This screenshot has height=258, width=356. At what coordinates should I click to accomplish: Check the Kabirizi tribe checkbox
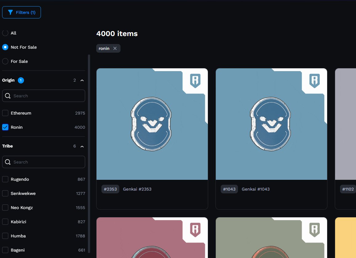pos(5,222)
